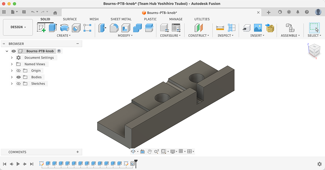Open the Extensions icon in the top bar
Image resolution: width=325 pixels, height=170 pixels.
[280, 12]
